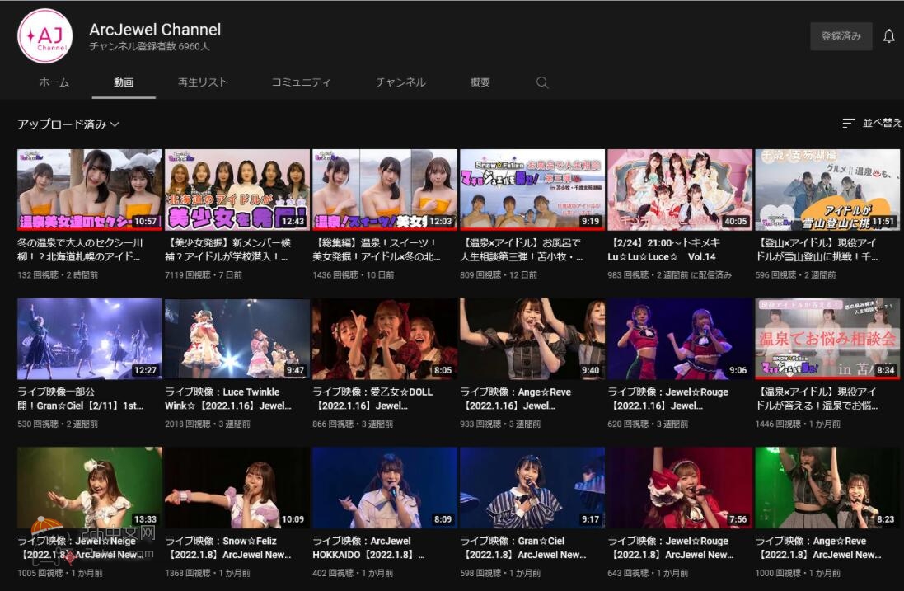Open title ライブ映像一部公開!Gran☆Ciel【2/11】

tap(81, 398)
